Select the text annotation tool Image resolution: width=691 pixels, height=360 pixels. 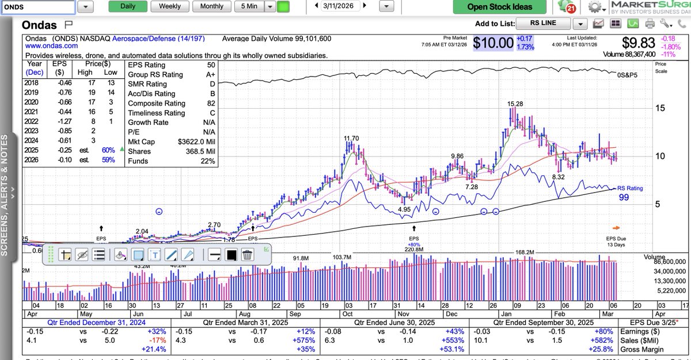click(x=155, y=254)
